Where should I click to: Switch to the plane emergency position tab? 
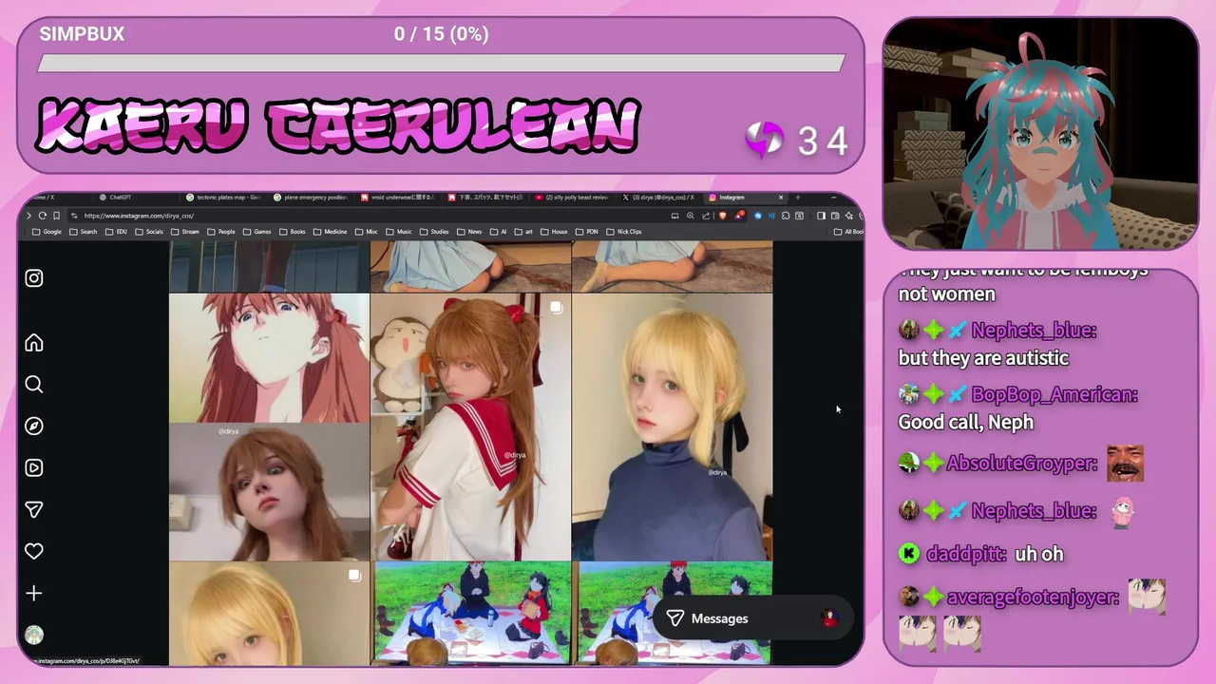coord(311,198)
